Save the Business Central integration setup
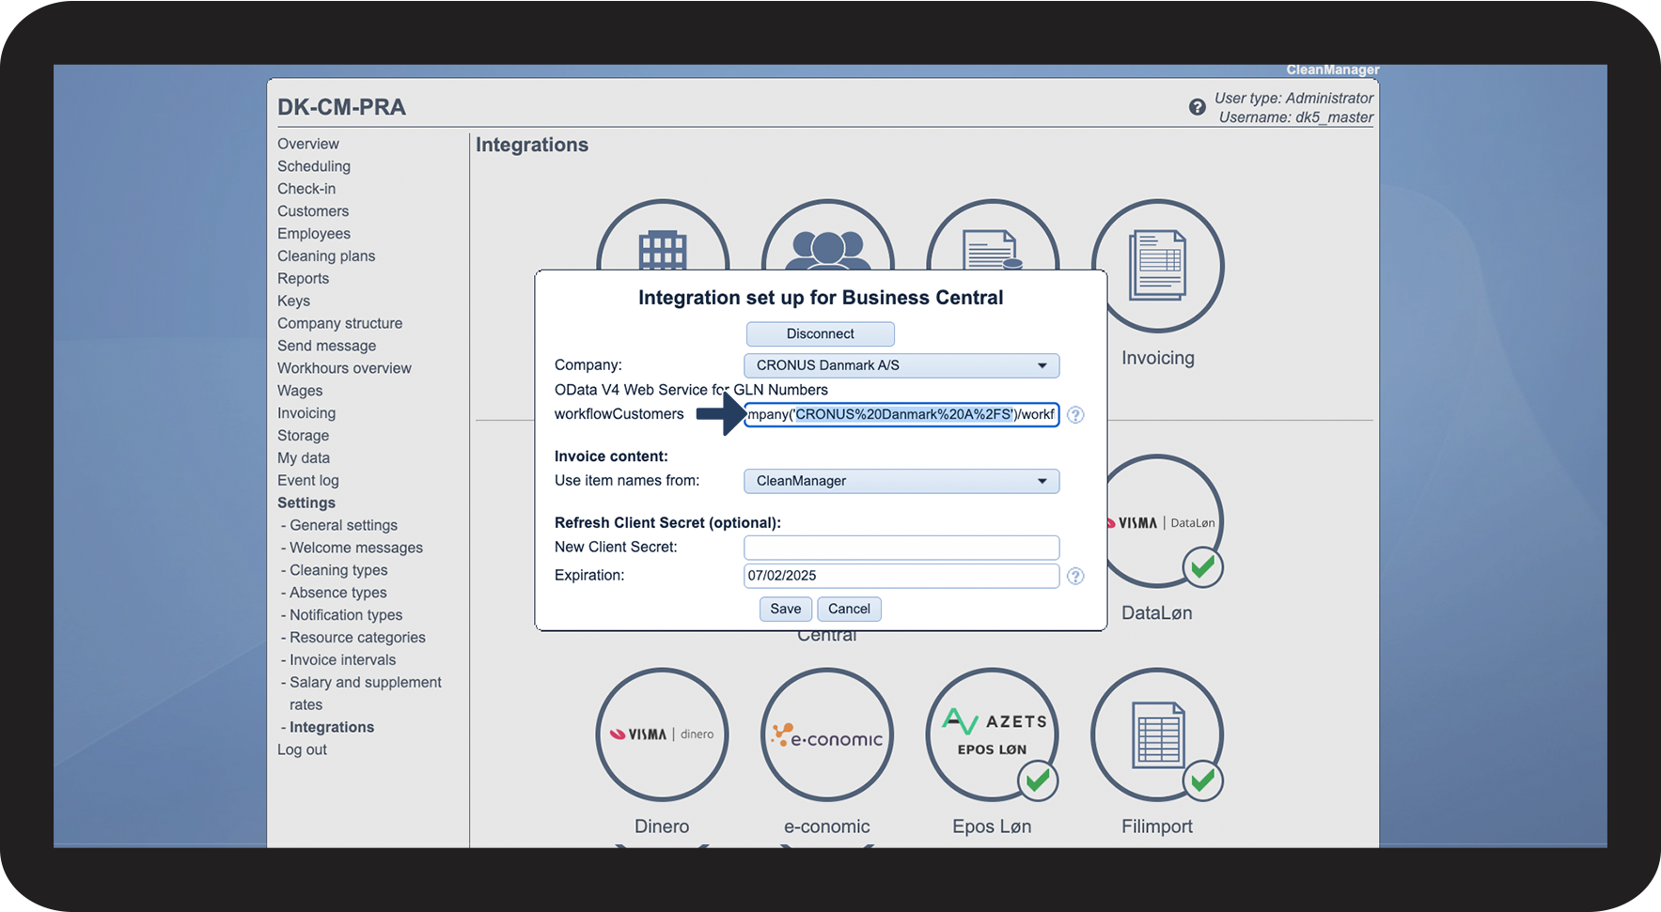The image size is (1661, 912). point(785,609)
